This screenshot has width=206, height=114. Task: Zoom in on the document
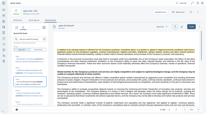198,110
